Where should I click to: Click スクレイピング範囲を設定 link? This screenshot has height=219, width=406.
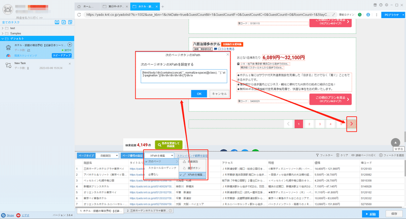click(192, 156)
